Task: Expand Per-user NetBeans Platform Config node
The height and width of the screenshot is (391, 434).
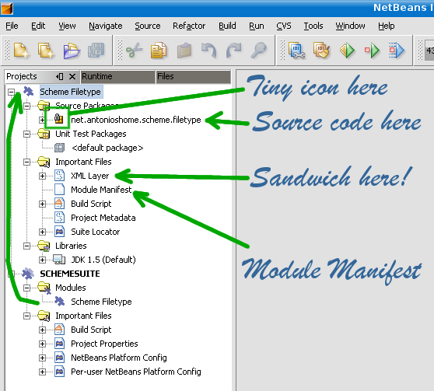Action: pos(42,372)
